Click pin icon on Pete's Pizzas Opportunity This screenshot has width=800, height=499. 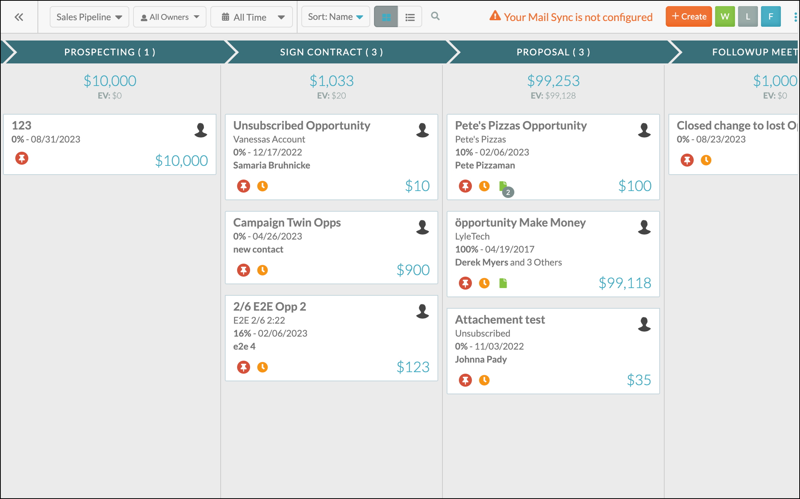coord(465,186)
